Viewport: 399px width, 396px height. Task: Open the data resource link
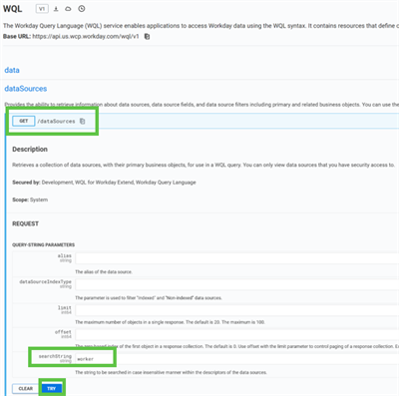click(12, 70)
